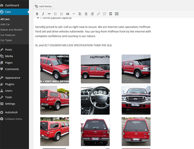The image size is (194, 149).
Task: Insert or edit link
Action: (98, 14)
